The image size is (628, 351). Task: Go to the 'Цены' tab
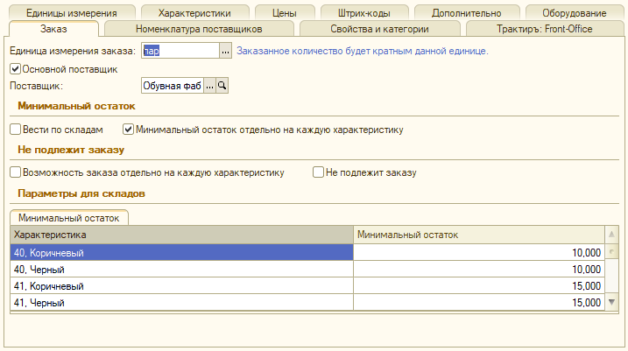[284, 13]
